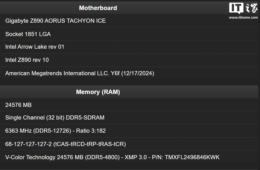This screenshot has height=170, width=260.
Task: Select the 24576 MB memory size row
Action: tap(18, 105)
